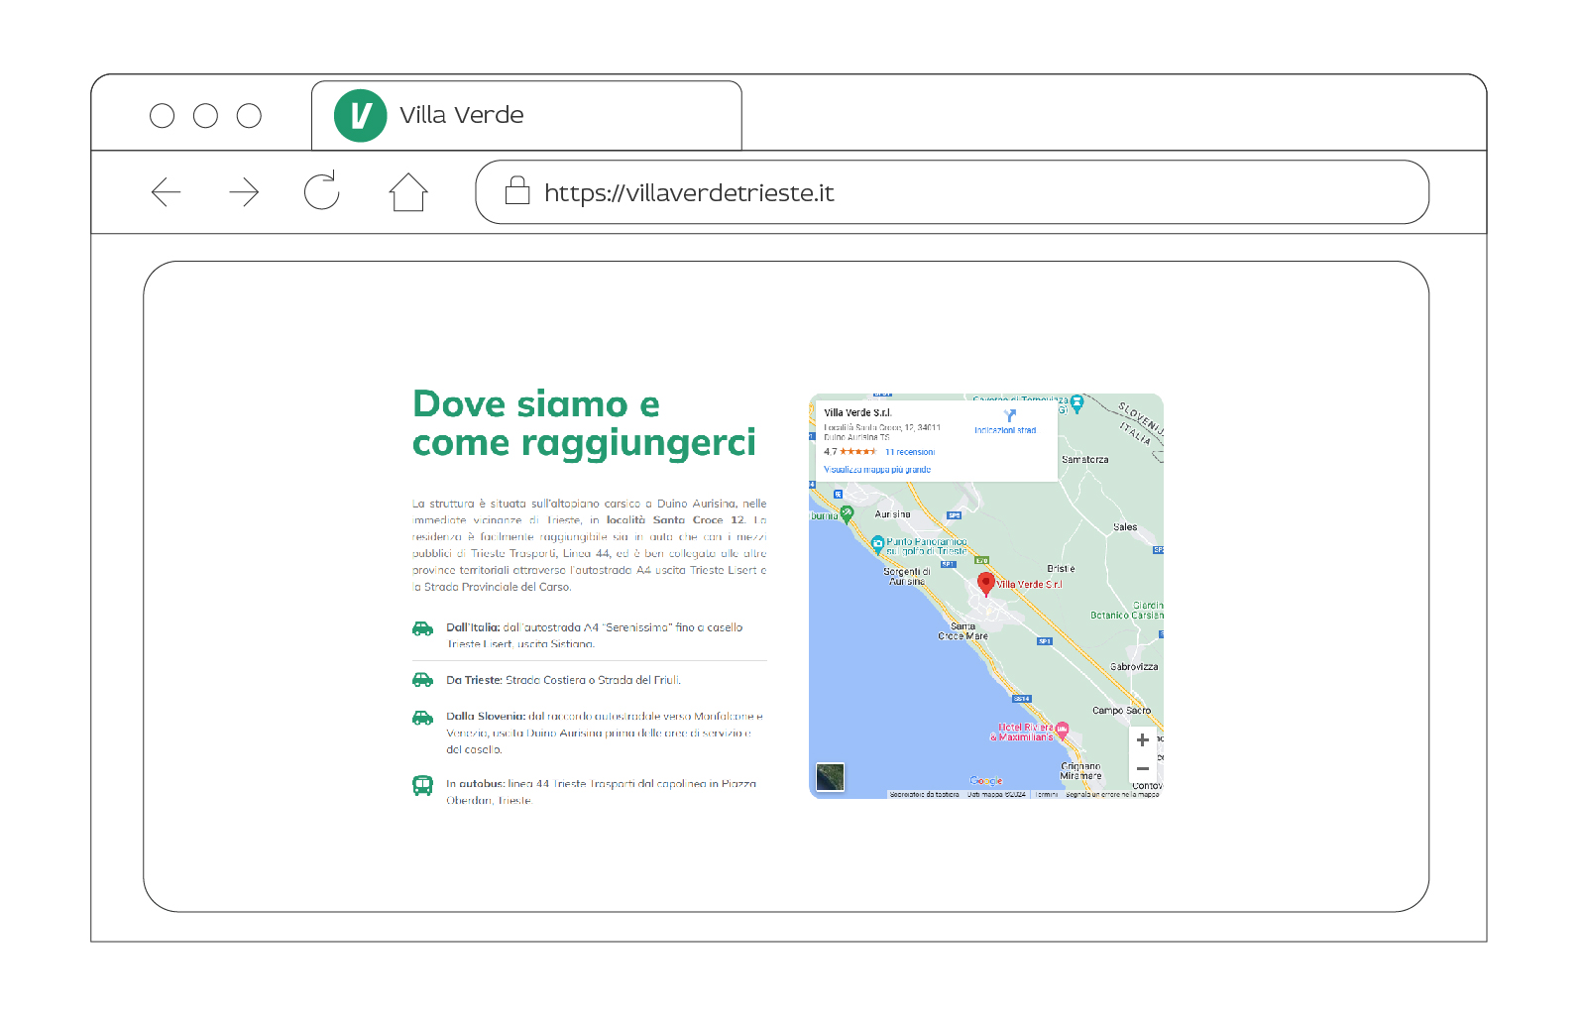Click 'Visualizza mappa più grande' link
1586x1016 pixels.
pos(877,470)
